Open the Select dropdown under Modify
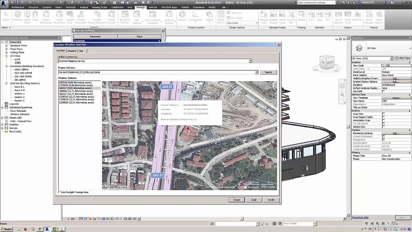 5,27
